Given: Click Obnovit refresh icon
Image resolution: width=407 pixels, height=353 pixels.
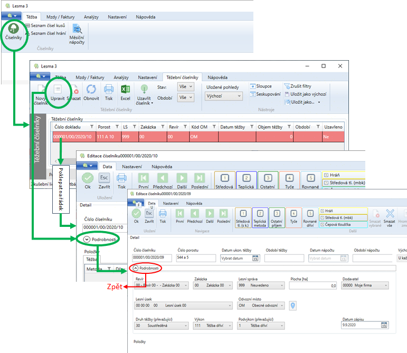Looking at the screenshot, I should [91, 93].
